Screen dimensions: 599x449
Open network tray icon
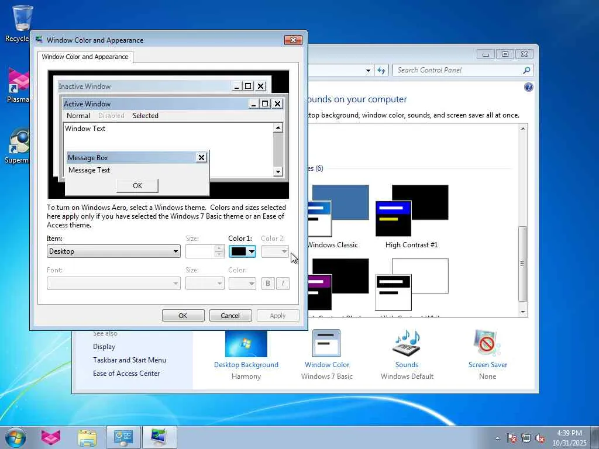click(526, 438)
